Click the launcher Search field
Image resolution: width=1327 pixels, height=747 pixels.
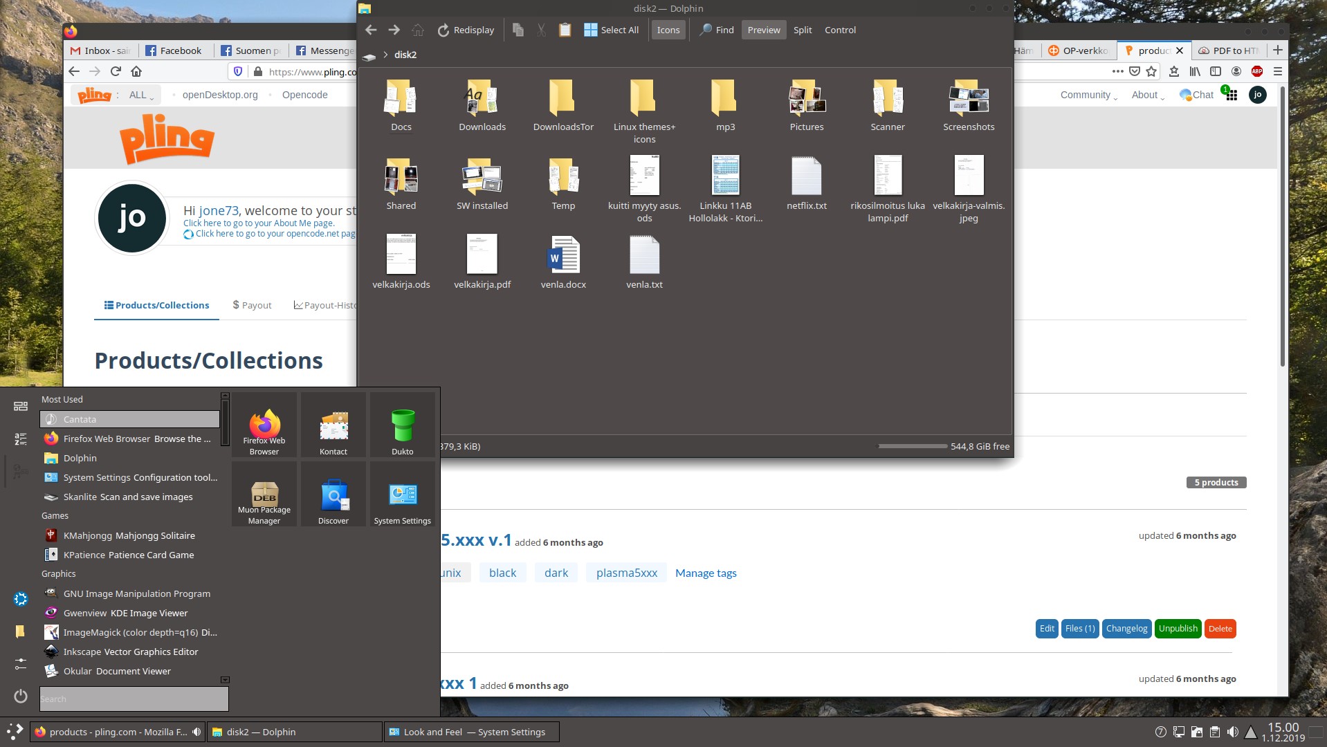click(x=134, y=699)
